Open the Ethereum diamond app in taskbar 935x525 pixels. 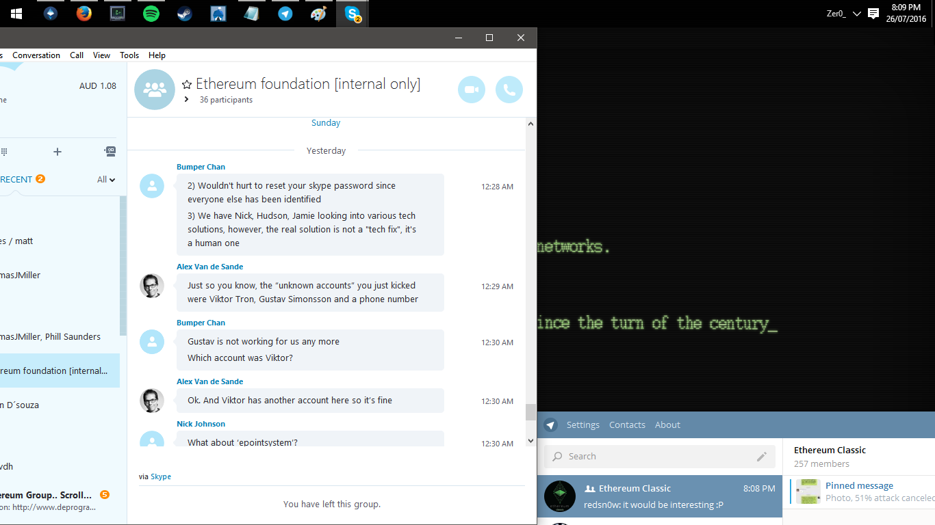(51, 14)
